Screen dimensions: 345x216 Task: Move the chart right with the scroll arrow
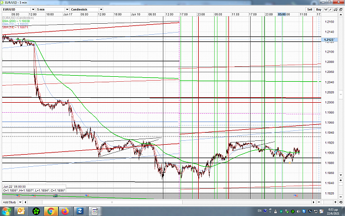pyautogui.click(x=314, y=202)
